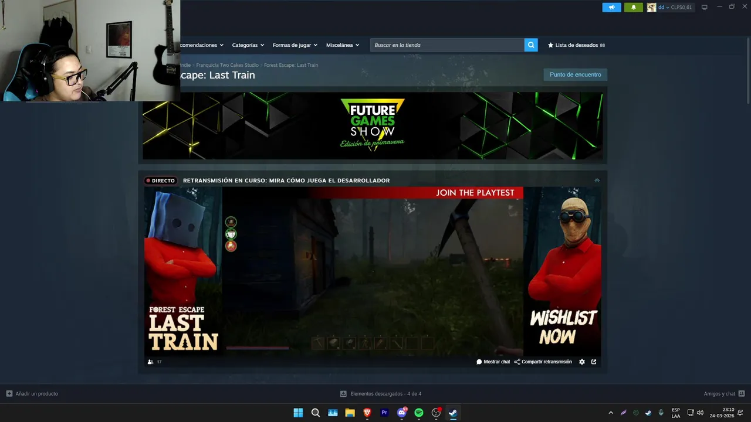Click Añadir un producto at bottom left
The image size is (751, 422).
[32, 394]
